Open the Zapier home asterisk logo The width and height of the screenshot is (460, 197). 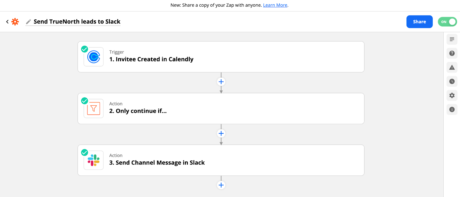(x=15, y=22)
